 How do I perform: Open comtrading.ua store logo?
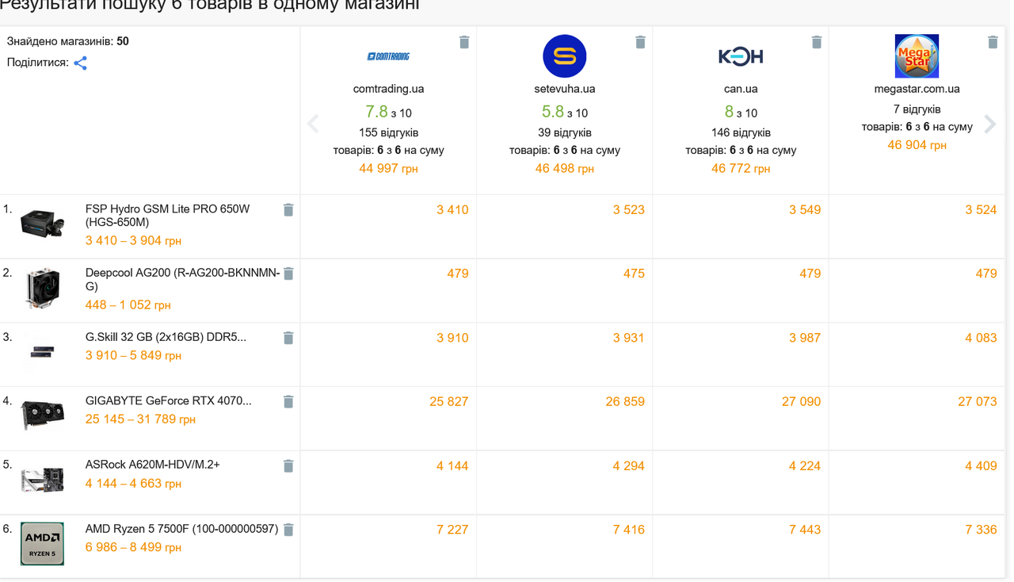click(x=388, y=56)
